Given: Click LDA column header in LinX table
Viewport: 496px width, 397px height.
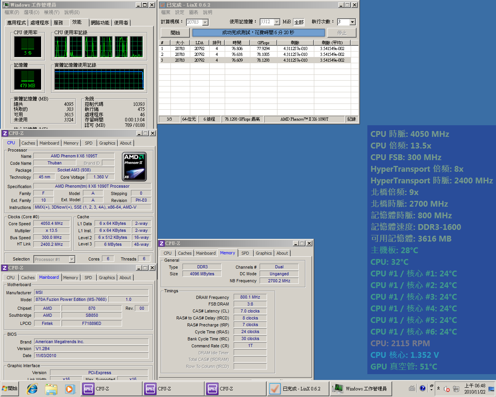Looking at the screenshot, I should [x=199, y=43].
